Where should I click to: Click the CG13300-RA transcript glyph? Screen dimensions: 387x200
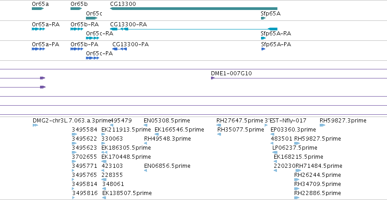click(194, 29)
